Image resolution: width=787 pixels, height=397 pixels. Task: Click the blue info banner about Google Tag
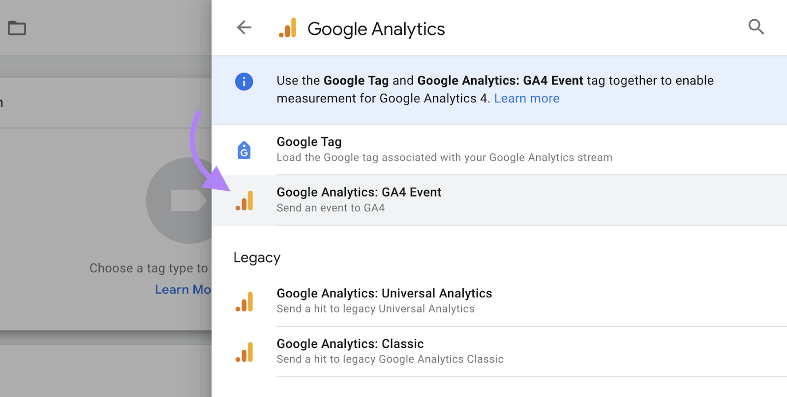(x=492, y=89)
